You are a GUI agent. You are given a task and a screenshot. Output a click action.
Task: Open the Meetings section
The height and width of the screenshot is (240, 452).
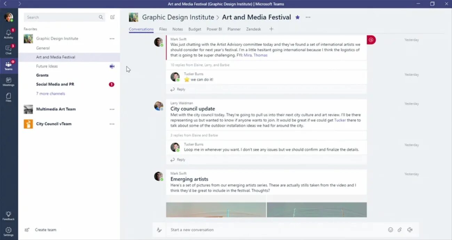9,82
